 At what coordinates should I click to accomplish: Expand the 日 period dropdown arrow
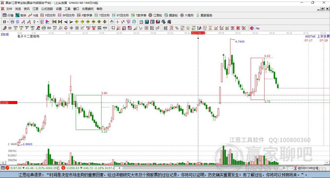8,22
